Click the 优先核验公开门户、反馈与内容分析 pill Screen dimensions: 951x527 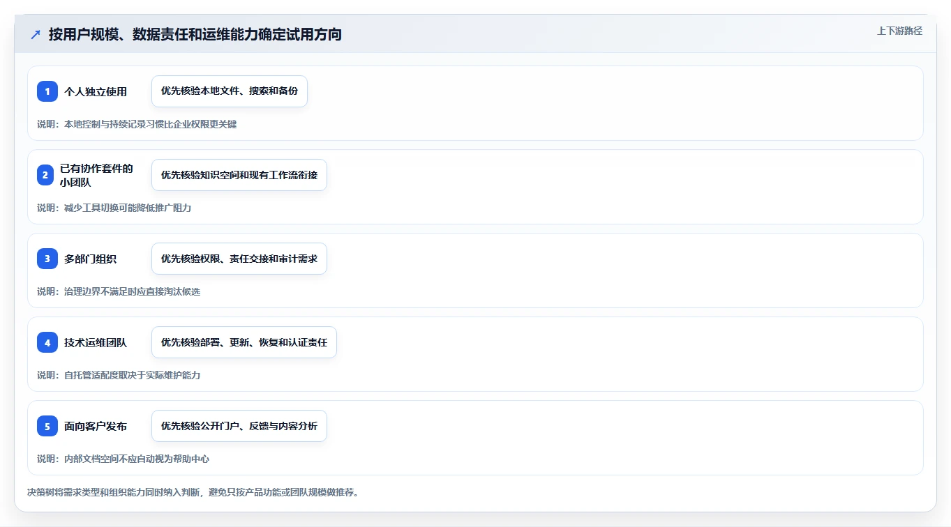click(239, 426)
